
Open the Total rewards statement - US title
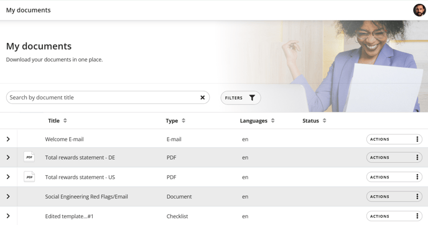coord(80,177)
